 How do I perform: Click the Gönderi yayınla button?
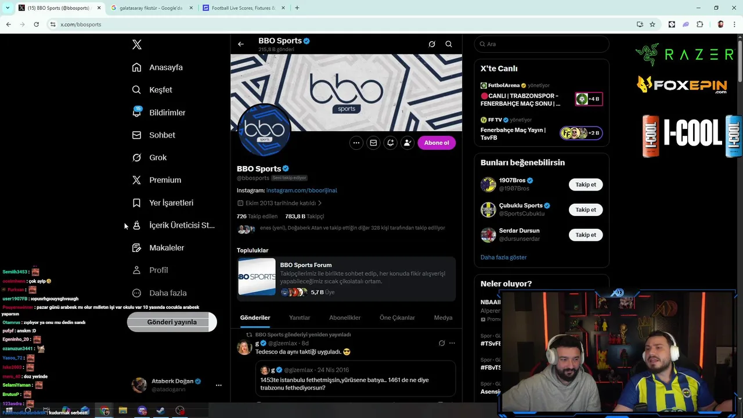pos(172,322)
